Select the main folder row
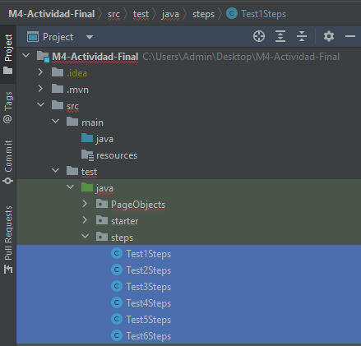 [x=188, y=122]
